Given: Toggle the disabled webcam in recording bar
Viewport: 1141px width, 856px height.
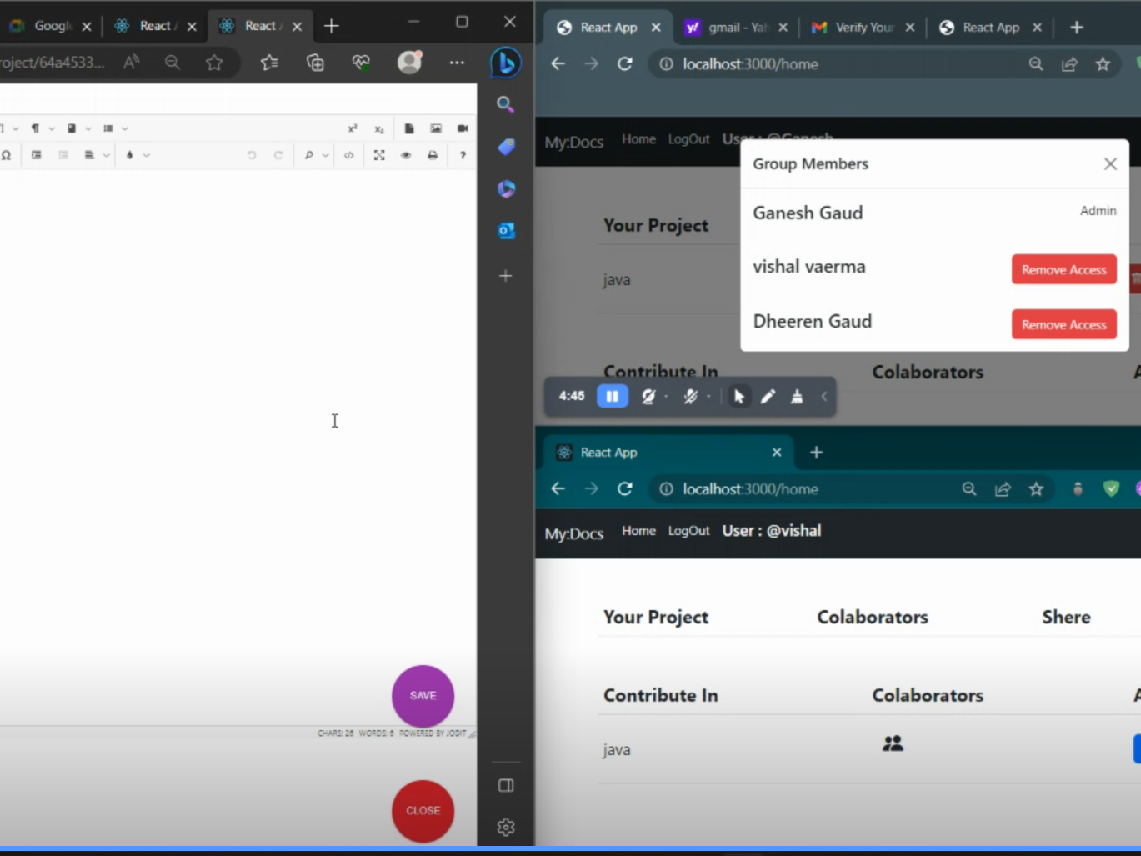Looking at the screenshot, I should (648, 397).
